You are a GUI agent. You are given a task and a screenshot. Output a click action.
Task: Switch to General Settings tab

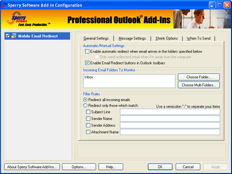96,38
